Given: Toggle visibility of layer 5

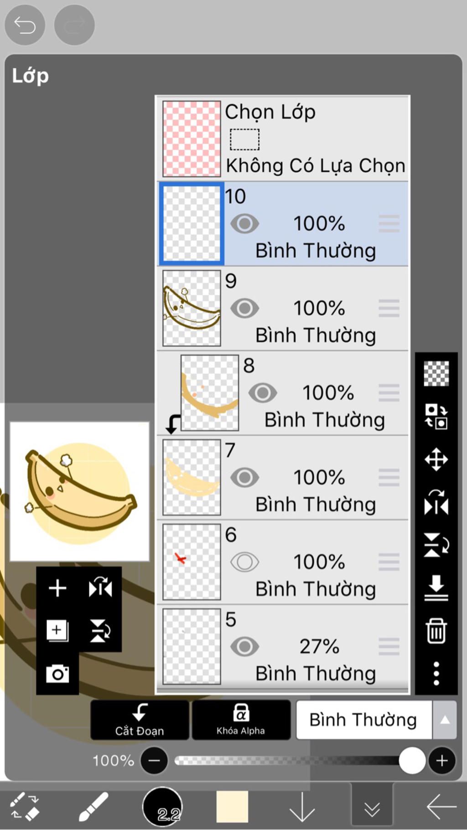Looking at the screenshot, I should click(x=244, y=647).
